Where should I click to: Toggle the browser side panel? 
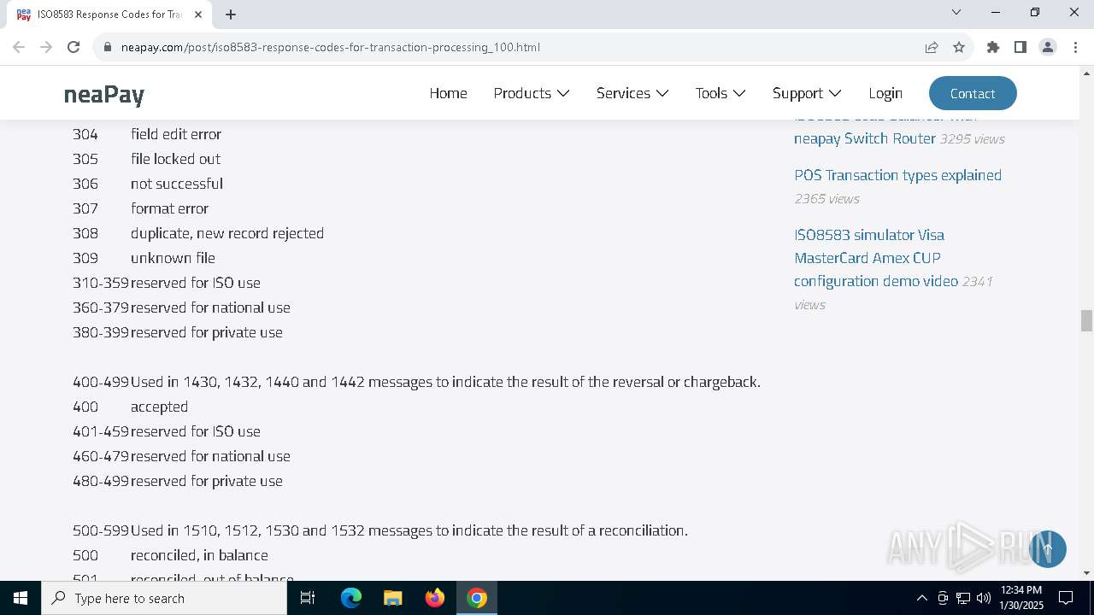[x=1020, y=47]
